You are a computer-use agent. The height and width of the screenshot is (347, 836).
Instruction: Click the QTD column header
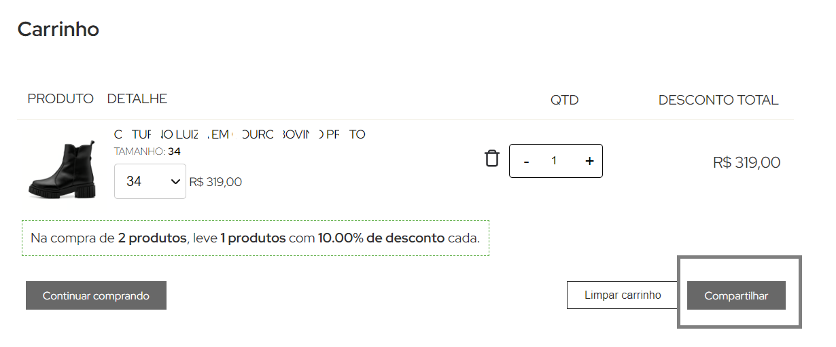point(564,100)
